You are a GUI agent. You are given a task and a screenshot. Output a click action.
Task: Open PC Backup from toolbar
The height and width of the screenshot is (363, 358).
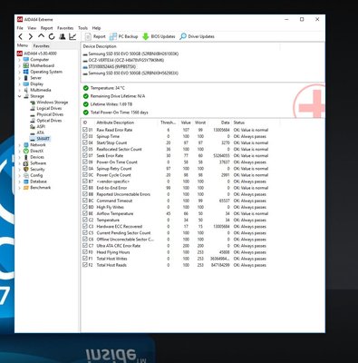tap(123, 36)
